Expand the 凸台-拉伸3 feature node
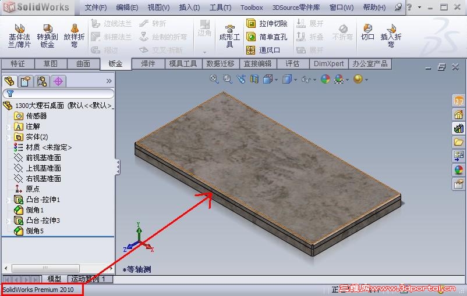The height and width of the screenshot is (296, 467). (x=8, y=221)
